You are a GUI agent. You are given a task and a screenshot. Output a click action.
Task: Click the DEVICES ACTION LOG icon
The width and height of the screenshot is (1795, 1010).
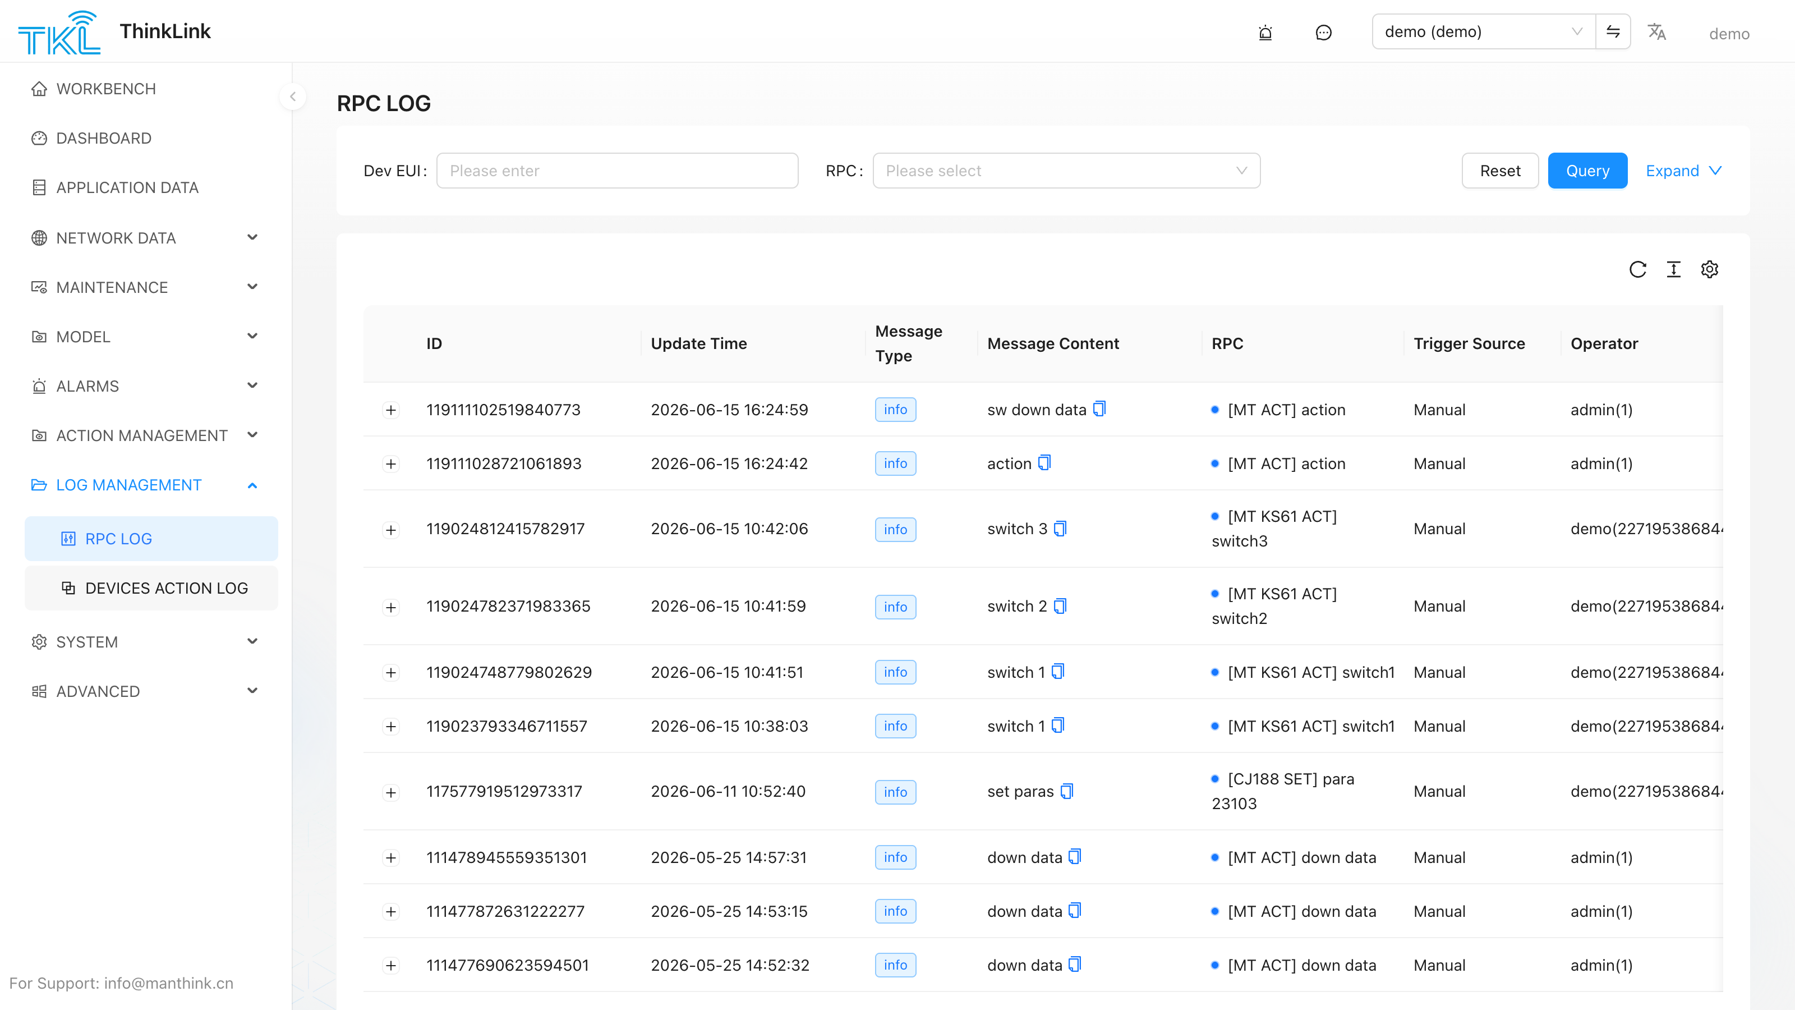(x=67, y=587)
